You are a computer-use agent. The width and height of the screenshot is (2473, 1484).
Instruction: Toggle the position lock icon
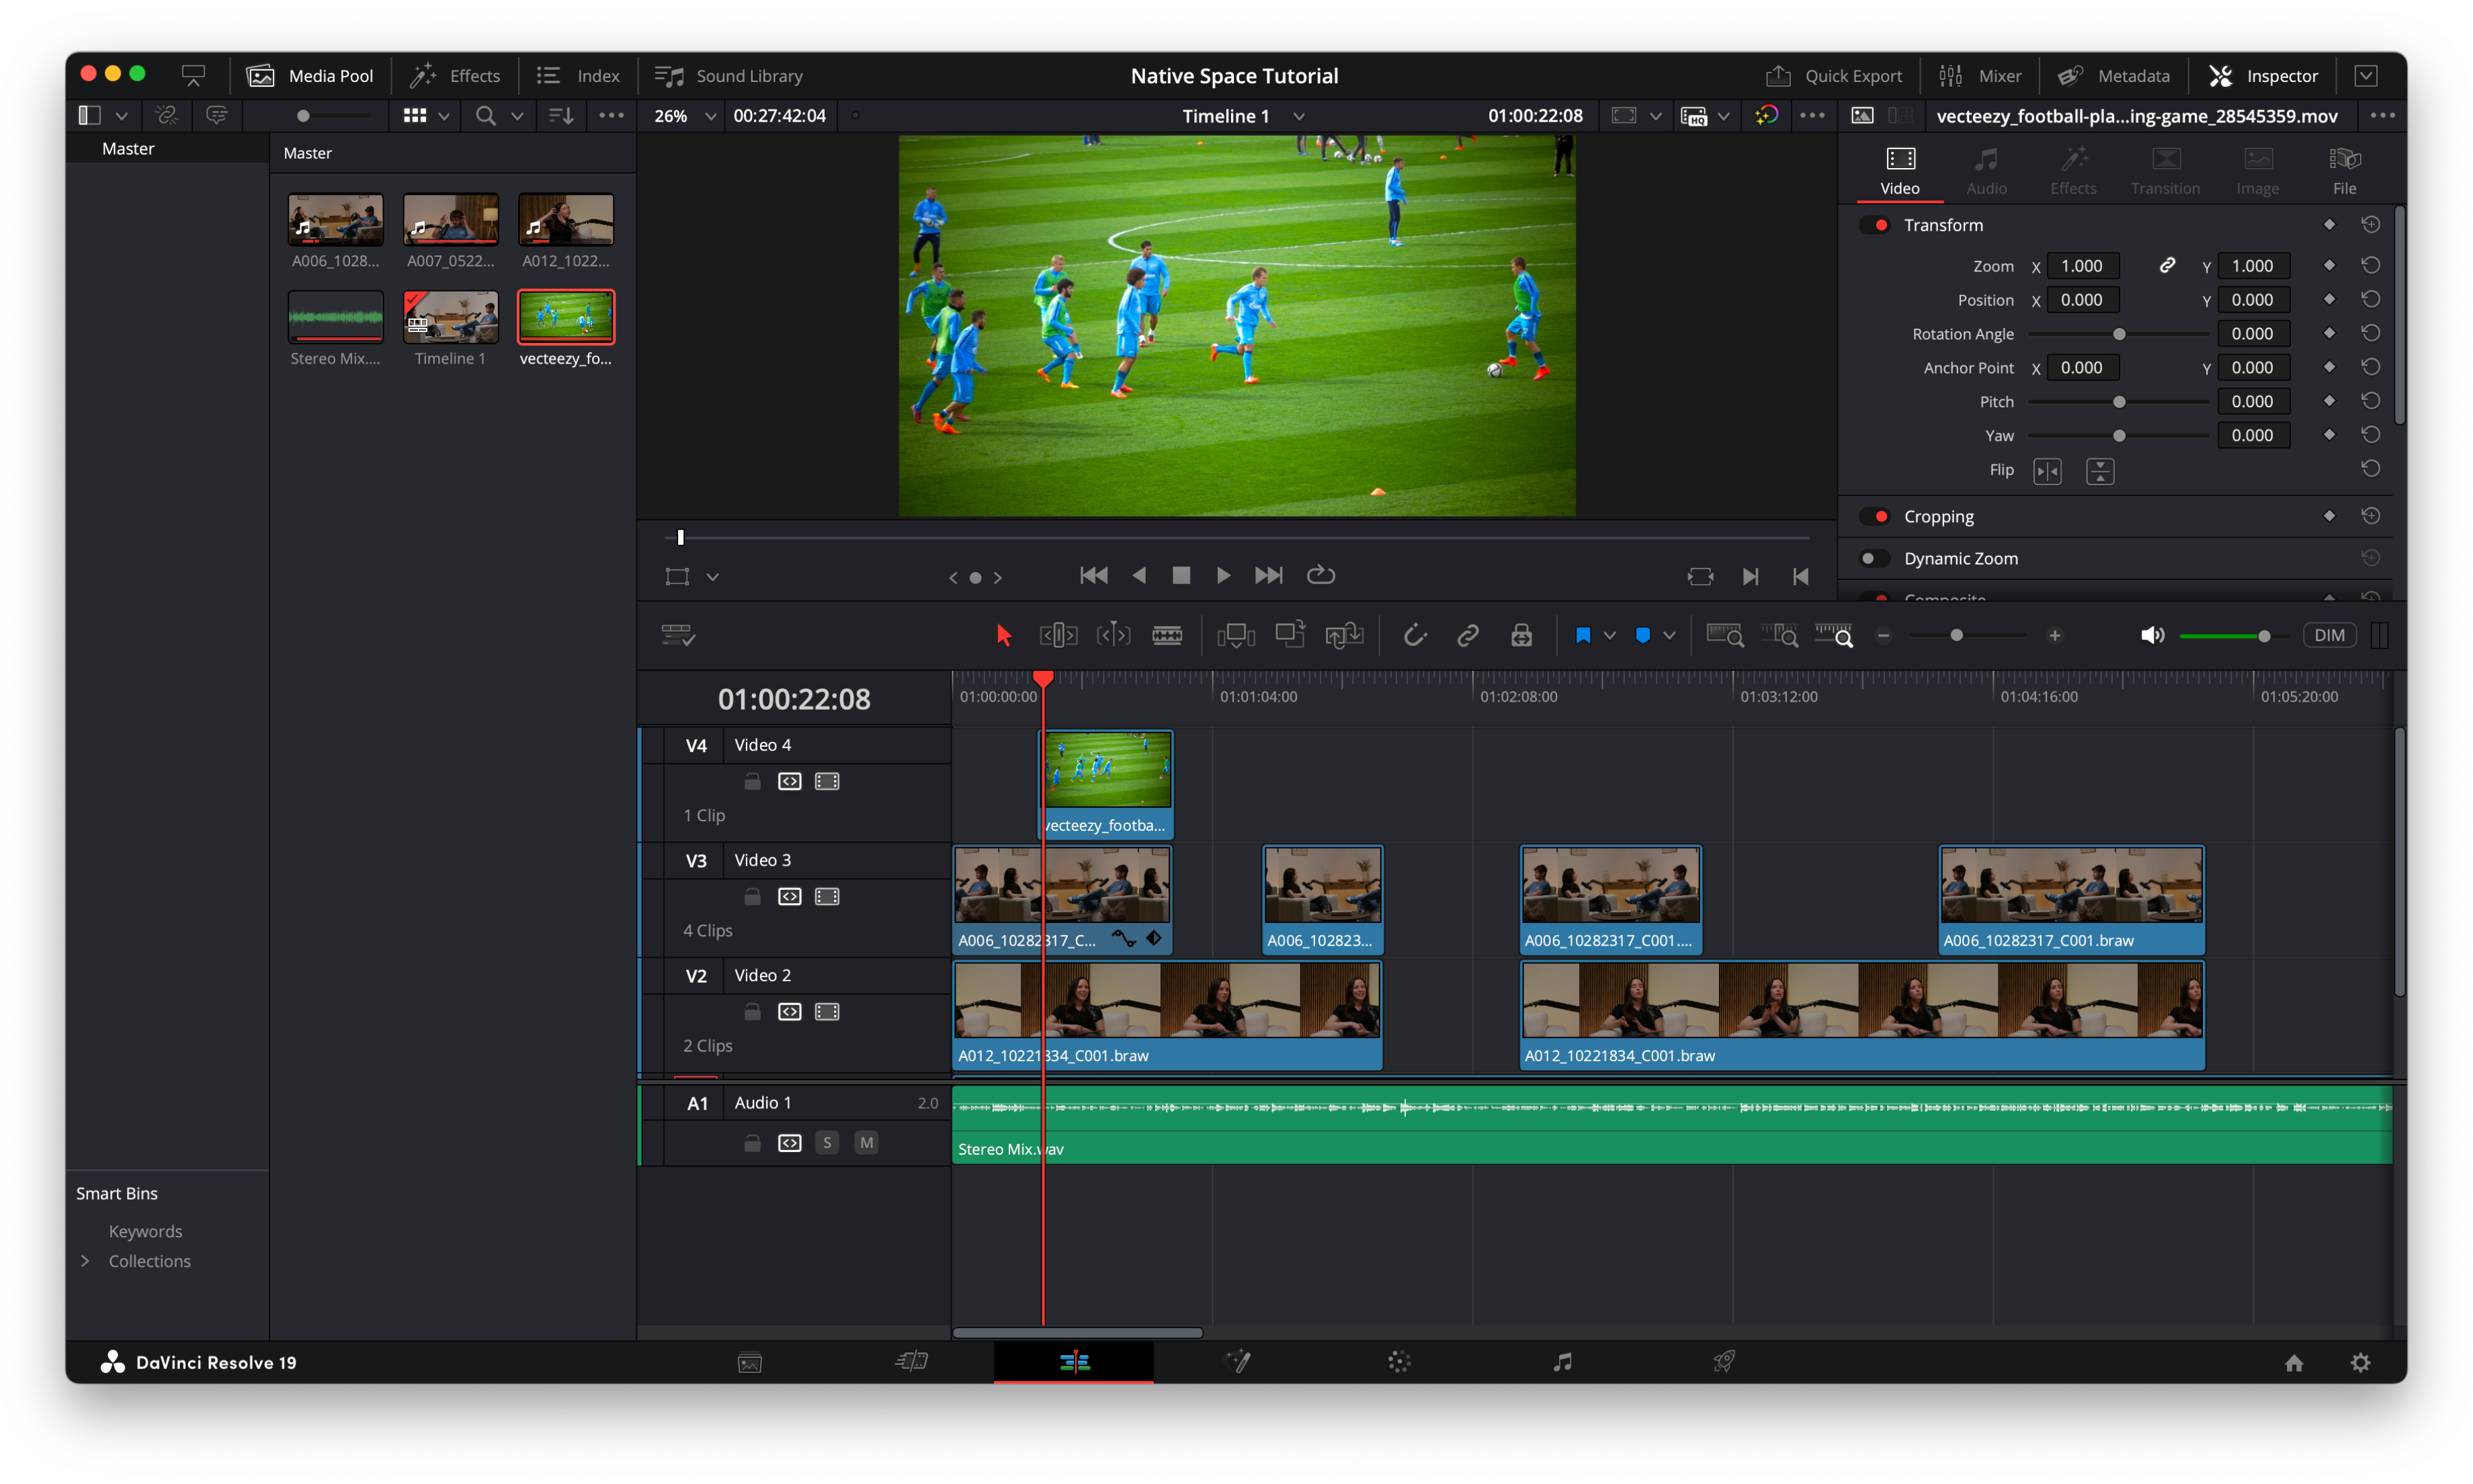coord(1520,635)
